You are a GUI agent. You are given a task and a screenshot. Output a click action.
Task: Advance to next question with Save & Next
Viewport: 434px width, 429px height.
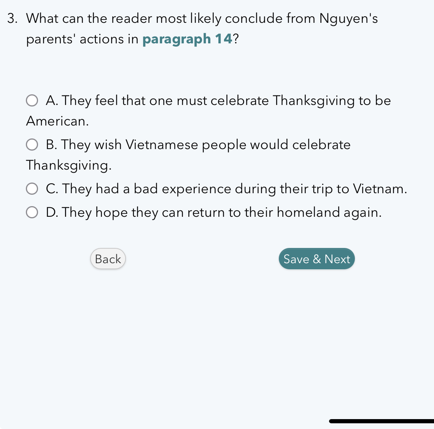coord(316,259)
